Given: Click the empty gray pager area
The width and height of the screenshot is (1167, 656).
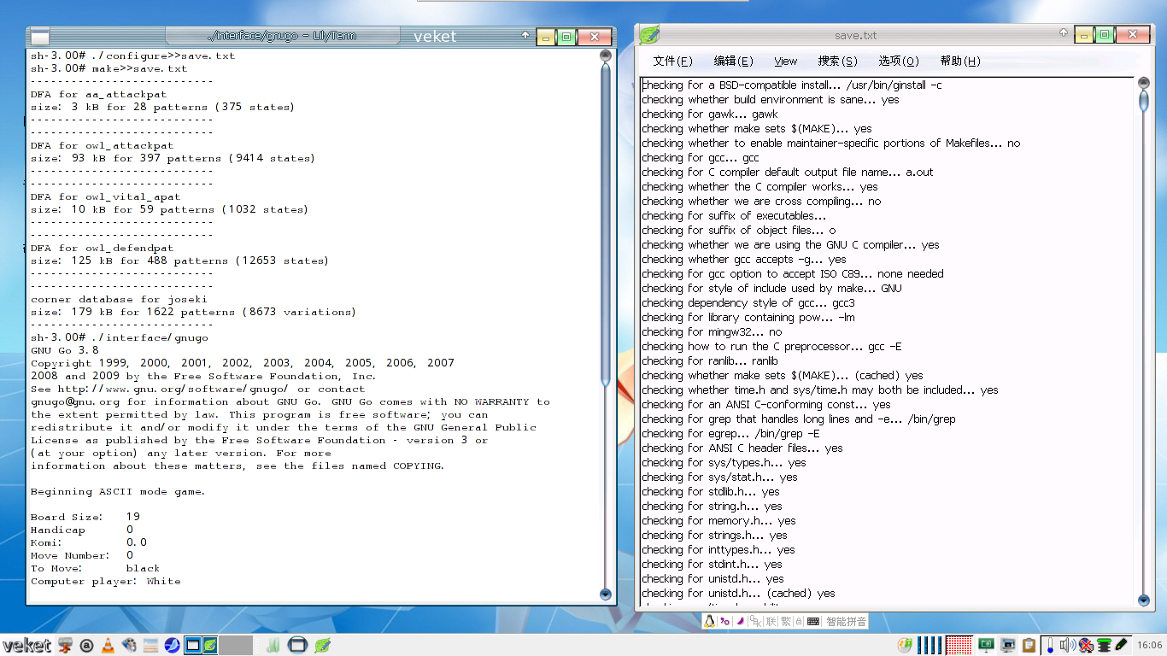Looking at the screenshot, I should 236,645.
